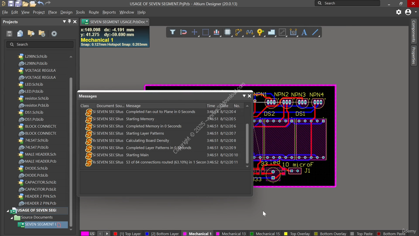Toggle the snap magnet icon in active bar
Viewport: 419px width, 236px height.
point(183,32)
